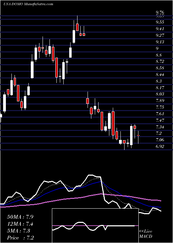Image resolution: width=173 pixels, height=243 pixels.
Task: Select the last candlestick on the right
Action: 138,137
